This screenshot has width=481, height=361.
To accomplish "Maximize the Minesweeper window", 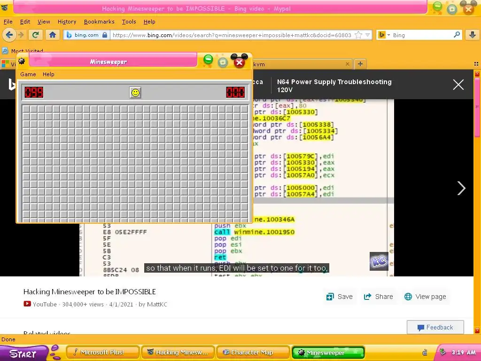I will (223, 63).
